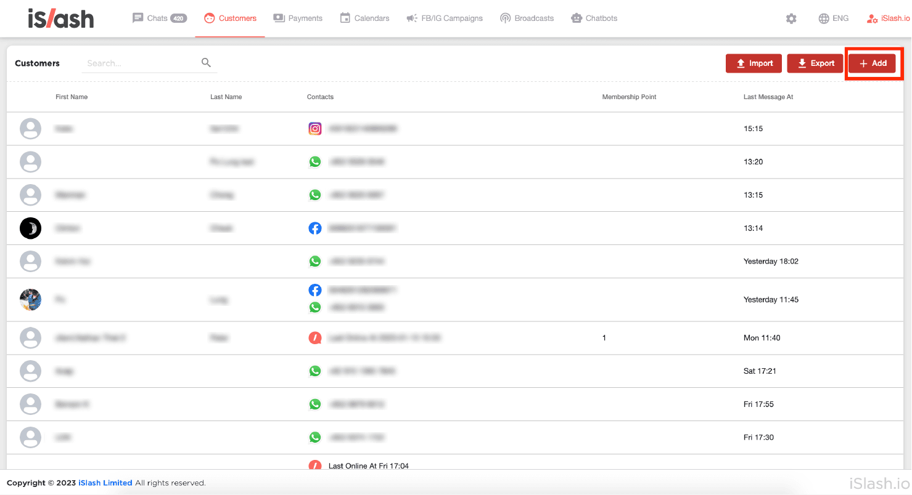912x495 pixels.
Task: Click WhatsApp icon in Fri 17:30 row
Action: 315,438
